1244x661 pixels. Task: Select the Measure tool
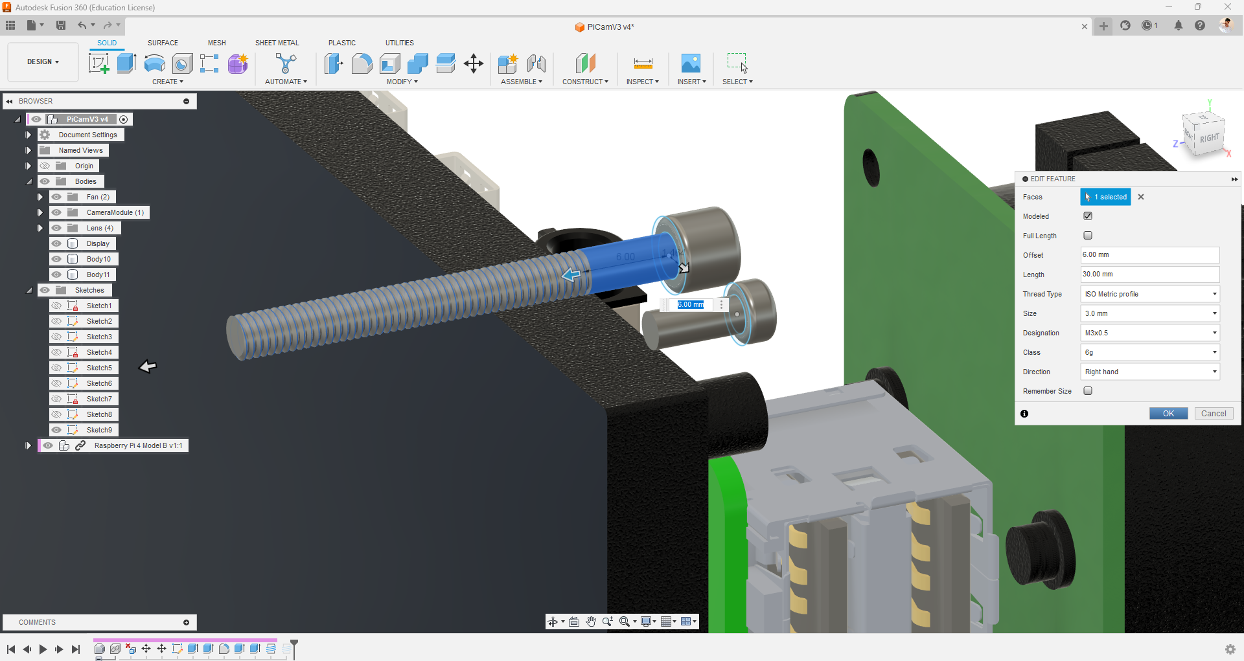643,63
